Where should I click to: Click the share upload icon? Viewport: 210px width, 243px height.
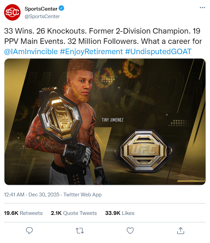point(180,230)
